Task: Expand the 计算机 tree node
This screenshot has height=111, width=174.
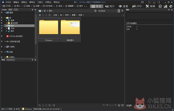Action: point(5,47)
